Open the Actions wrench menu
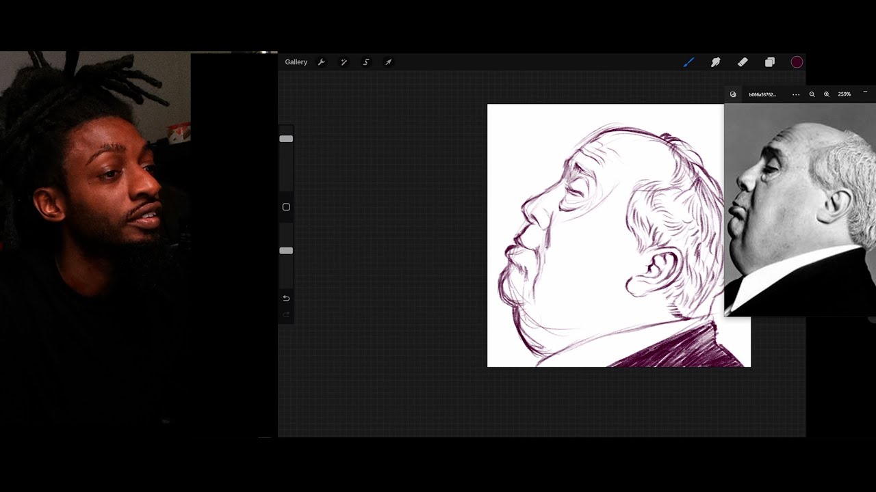Screen dimensions: 876x492 (x=321, y=62)
